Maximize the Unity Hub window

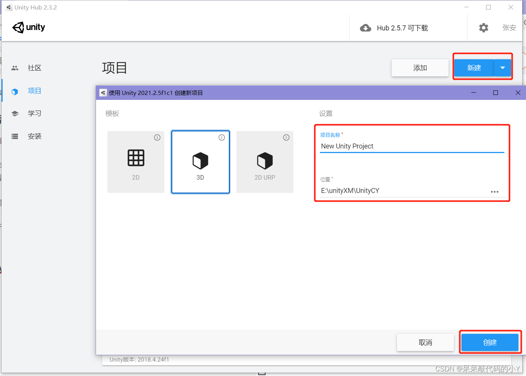tap(488, 7)
